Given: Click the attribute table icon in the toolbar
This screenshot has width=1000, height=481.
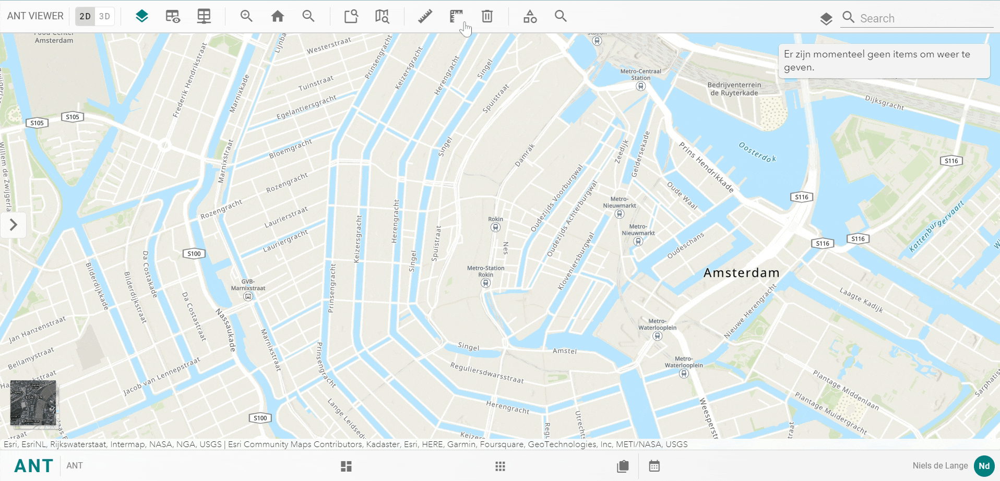Looking at the screenshot, I should click(x=204, y=16).
